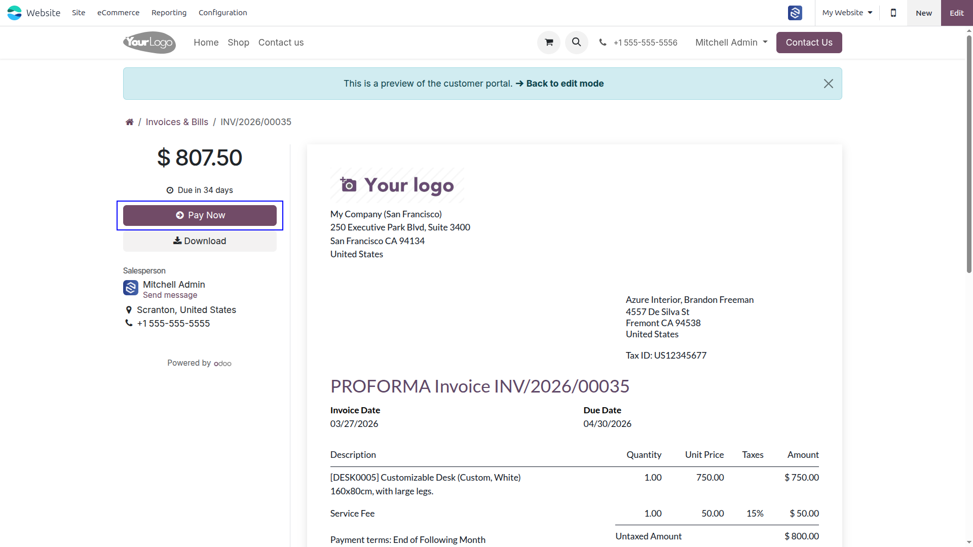
Task: Click Mitchell Admin salesperson avatar
Action: 131,288
